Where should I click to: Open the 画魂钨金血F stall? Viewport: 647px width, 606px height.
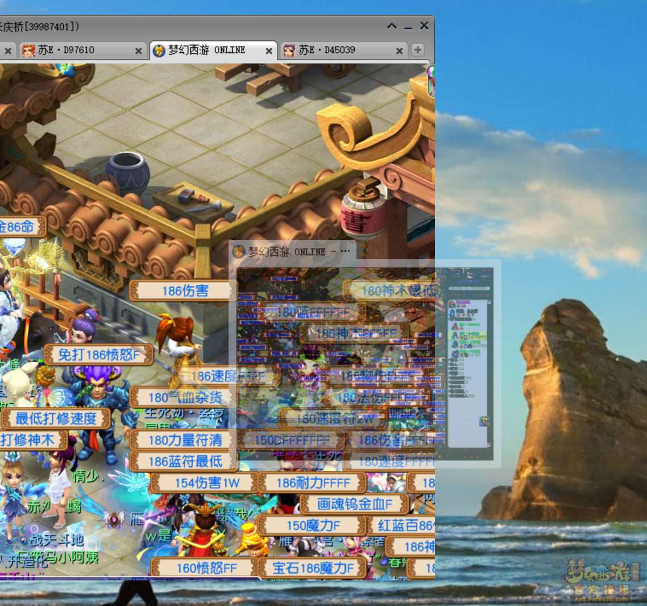pyautogui.click(x=355, y=504)
